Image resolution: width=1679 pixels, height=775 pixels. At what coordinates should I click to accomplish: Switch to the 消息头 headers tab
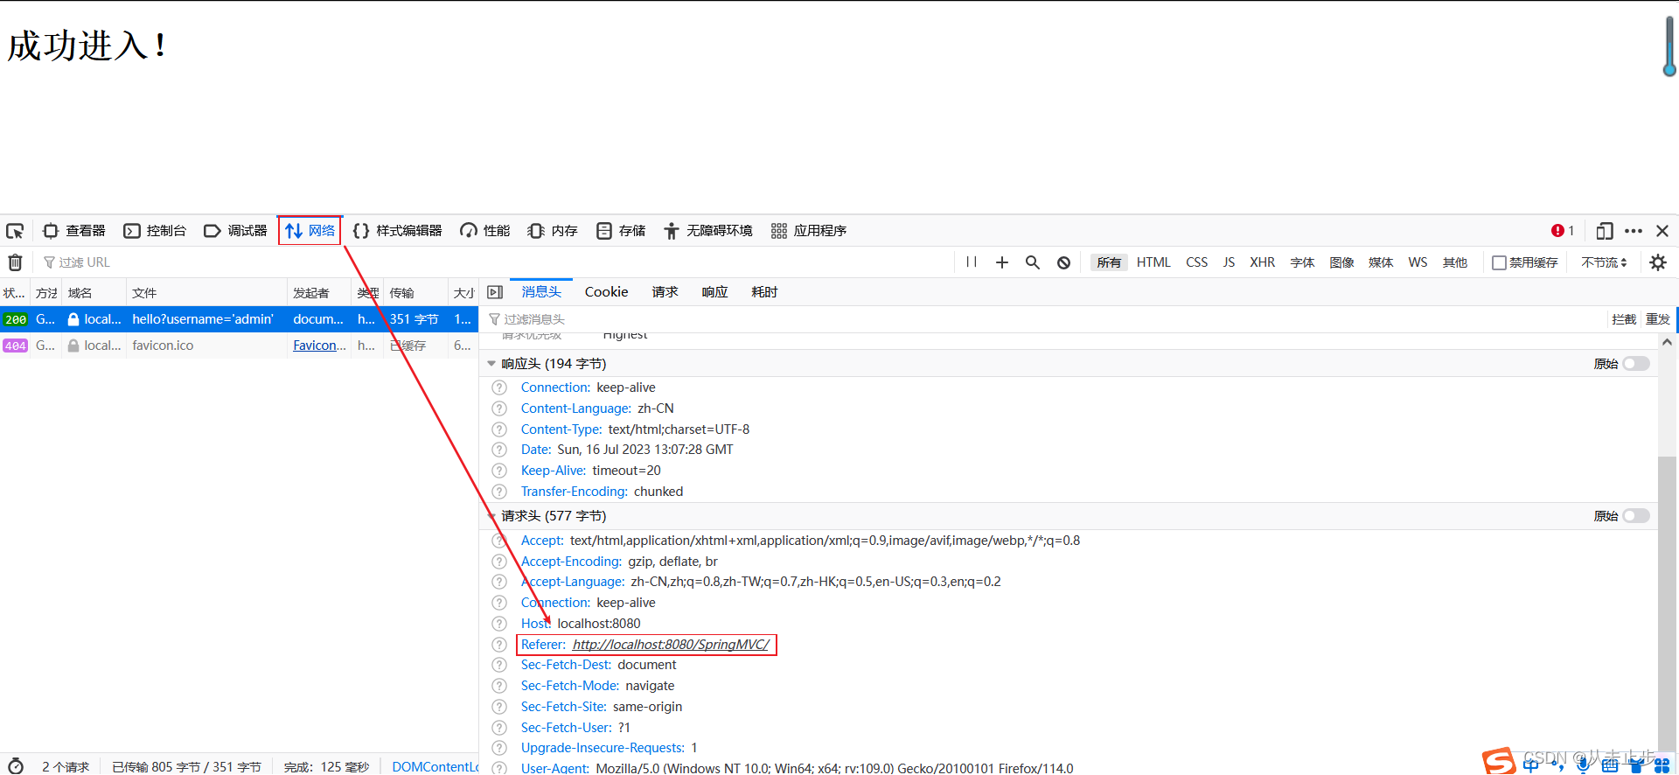[541, 292]
